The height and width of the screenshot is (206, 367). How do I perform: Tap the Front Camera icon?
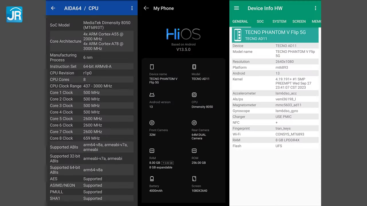(x=152, y=123)
